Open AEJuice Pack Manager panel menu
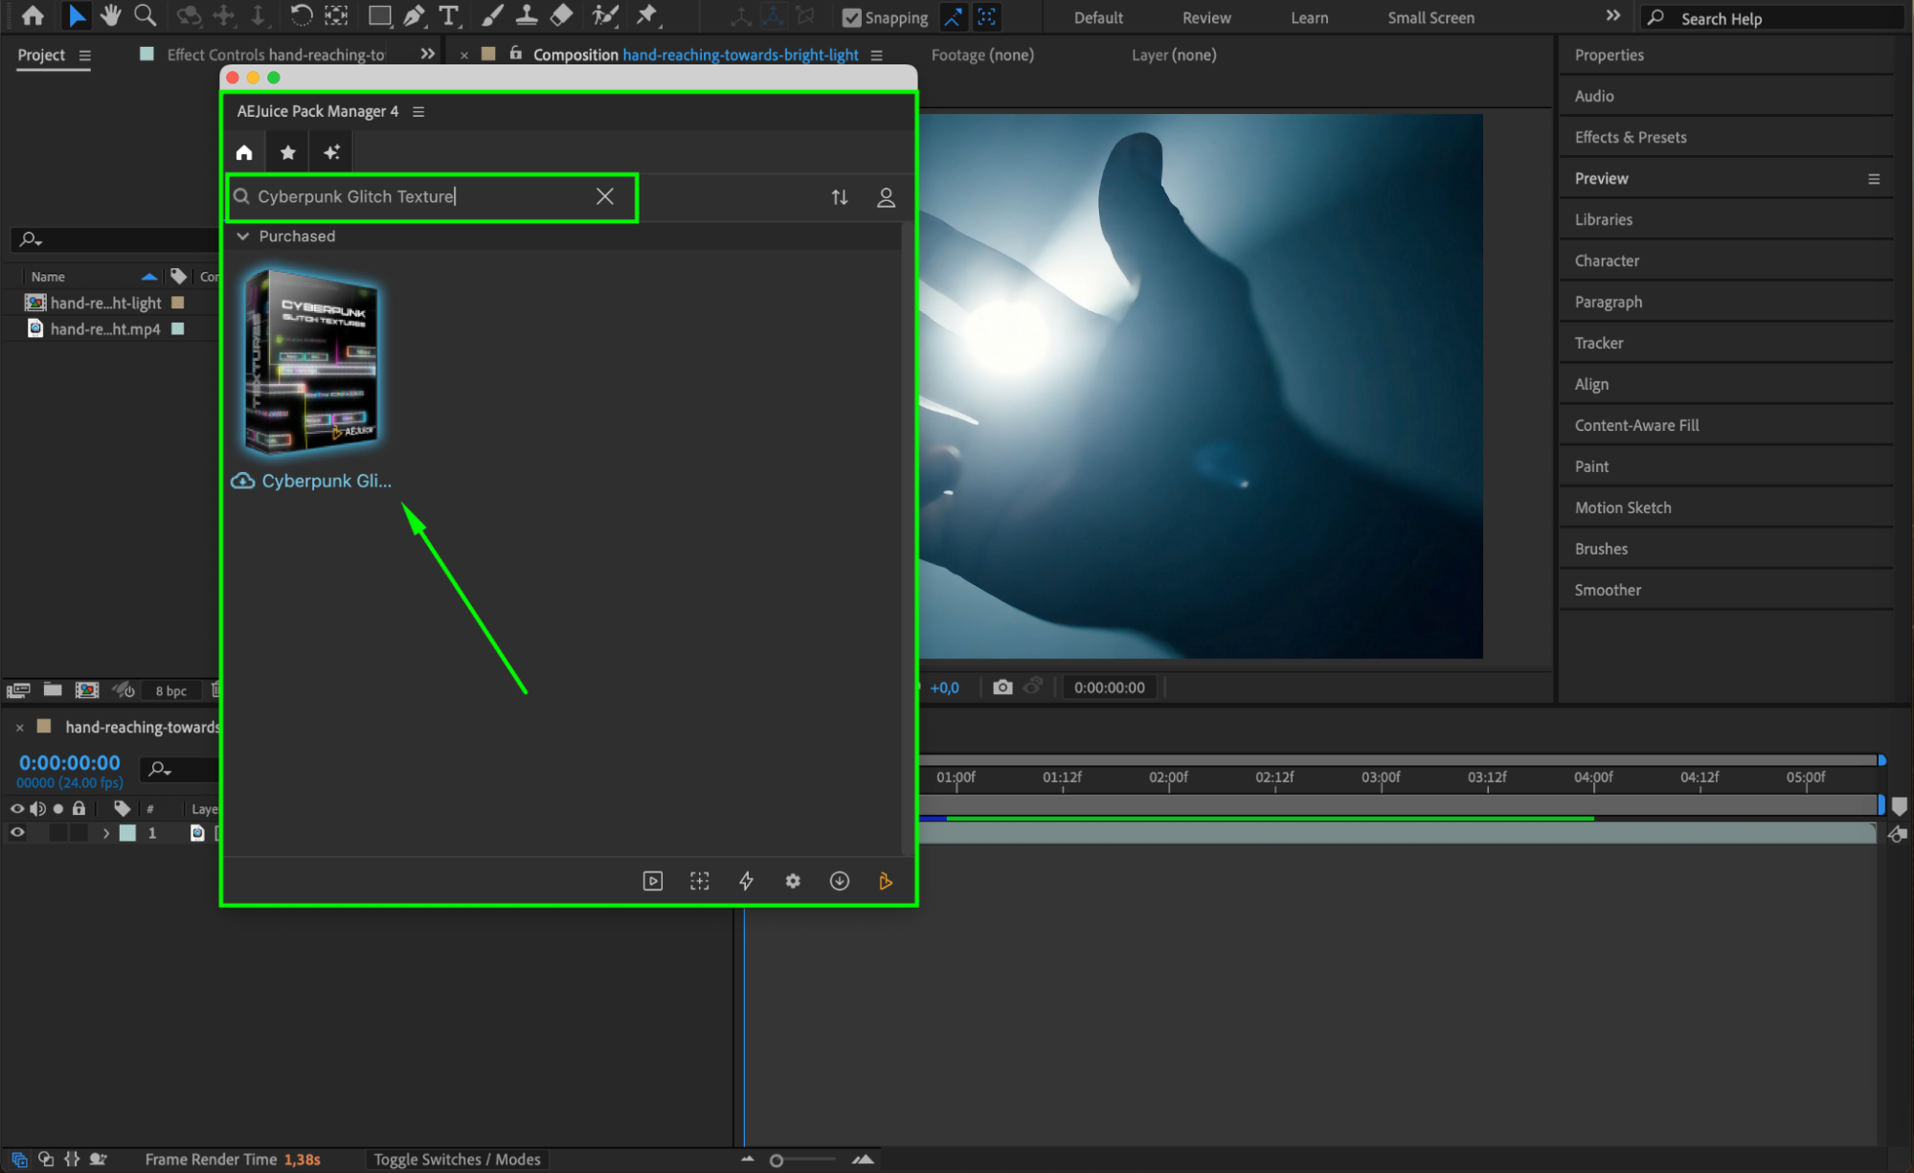The width and height of the screenshot is (1914, 1173). point(418,111)
